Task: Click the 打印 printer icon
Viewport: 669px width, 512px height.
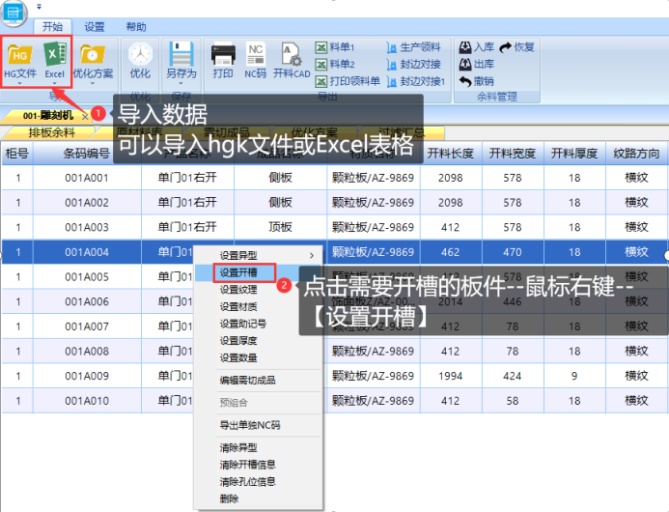Action: tap(223, 55)
